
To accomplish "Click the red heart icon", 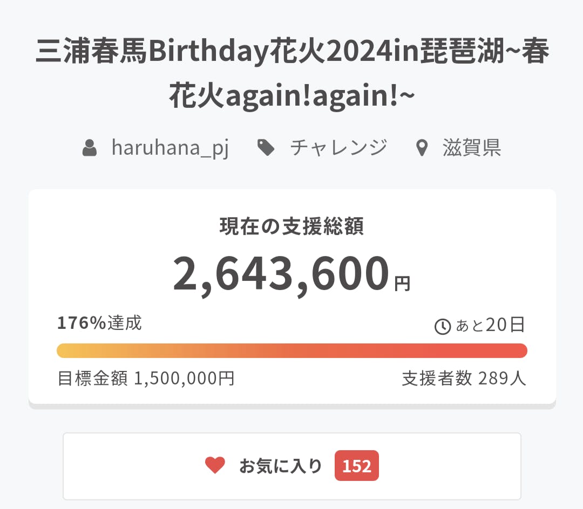I will click(215, 465).
